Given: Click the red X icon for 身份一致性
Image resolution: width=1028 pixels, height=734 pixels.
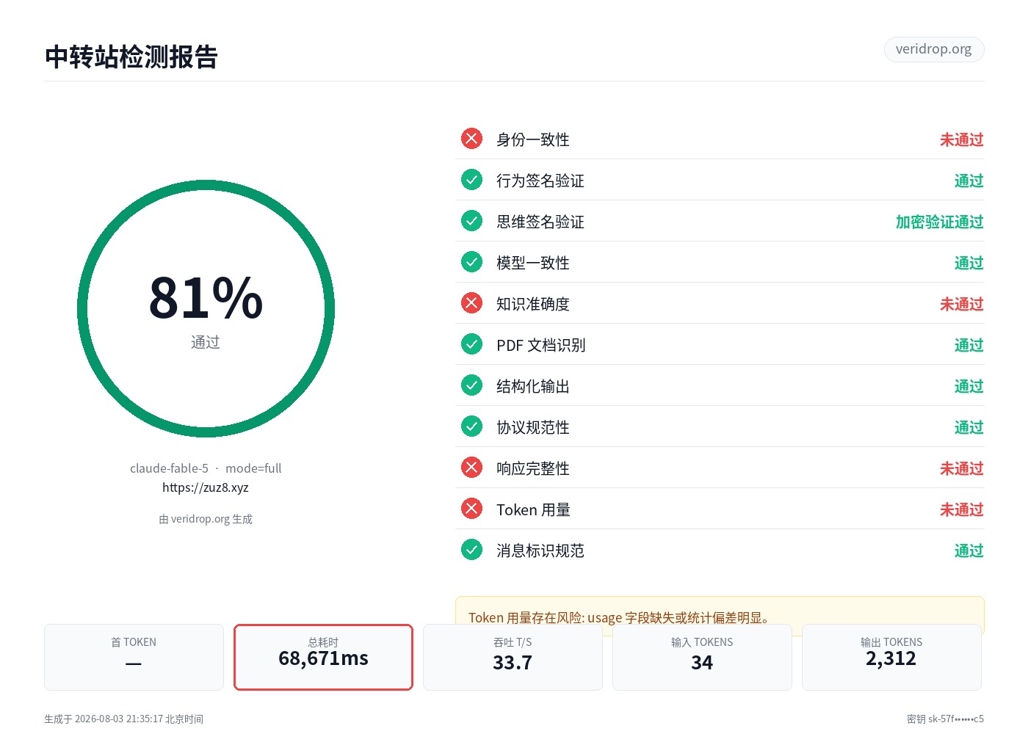Looking at the screenshot, I should [x=471, y=139].
